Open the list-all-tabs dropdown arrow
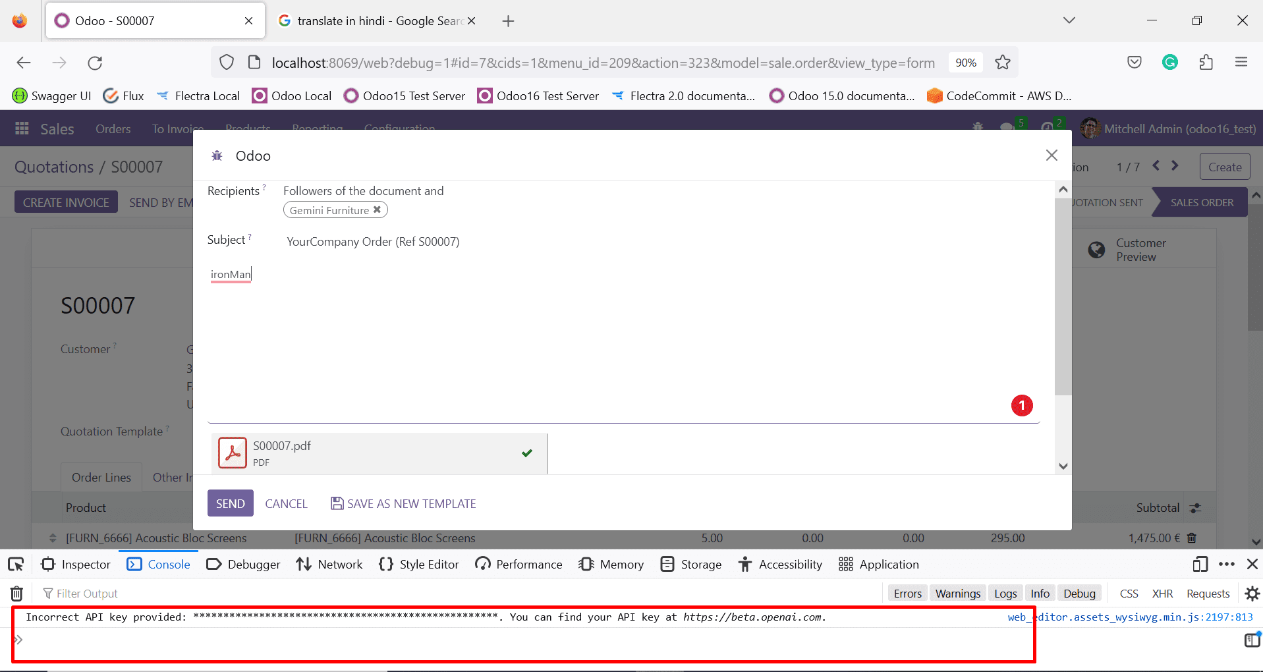This screenshot has height=672, width=1263. [1069, 20]
